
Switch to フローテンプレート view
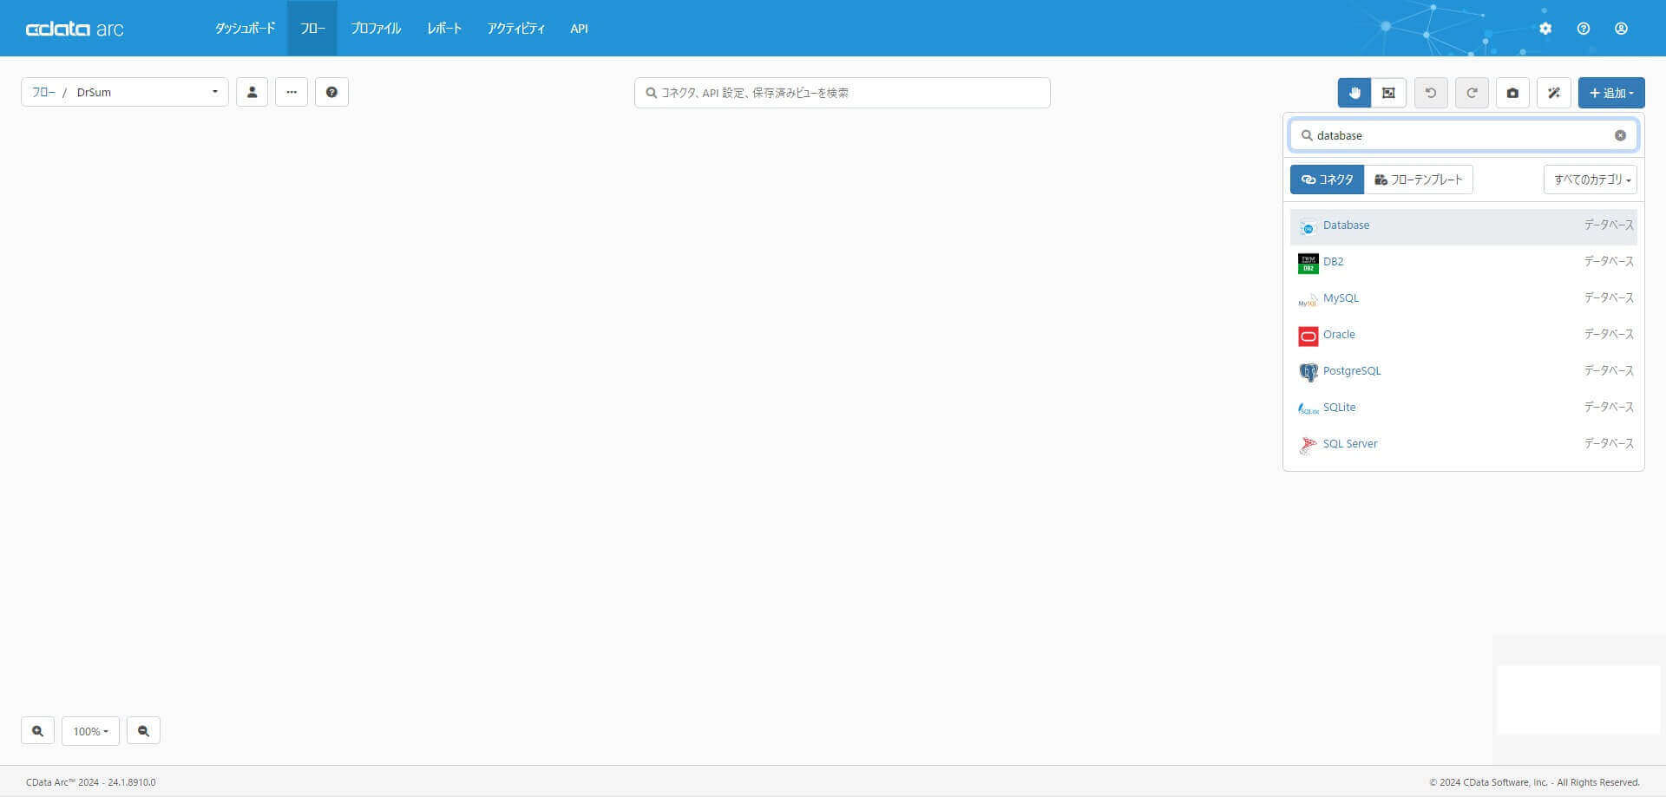(1418, 180)
